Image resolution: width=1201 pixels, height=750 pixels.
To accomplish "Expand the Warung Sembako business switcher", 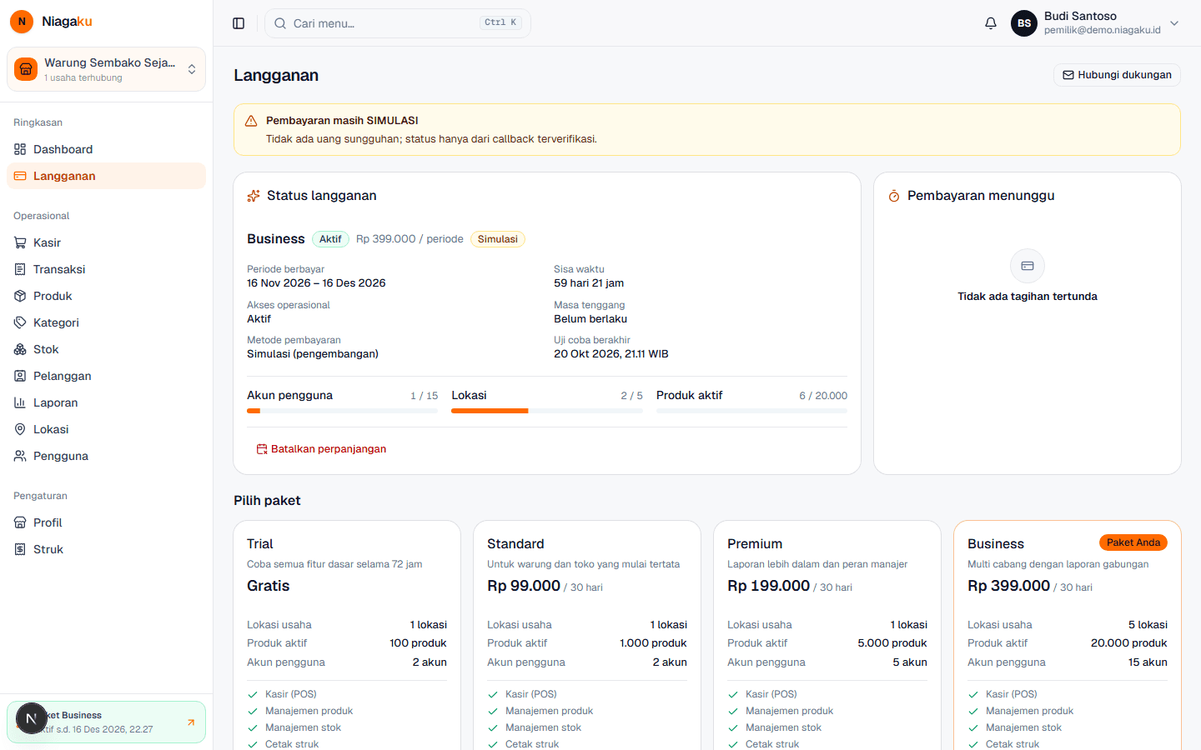I will 107,69.
